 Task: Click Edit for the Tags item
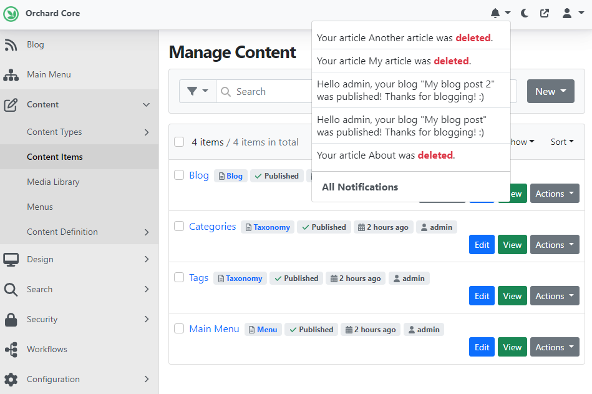[x=482, y=296]
